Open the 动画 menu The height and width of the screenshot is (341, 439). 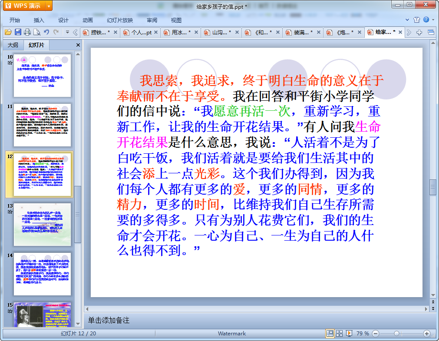click(x=87, y=20)
